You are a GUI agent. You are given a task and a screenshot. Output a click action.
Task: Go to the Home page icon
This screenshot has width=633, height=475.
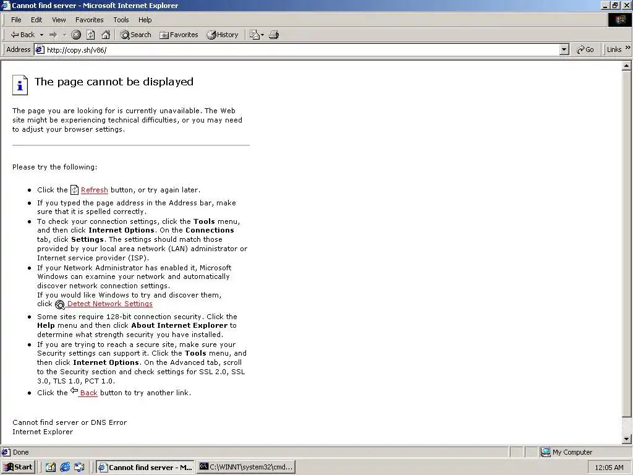pos(106,35)
